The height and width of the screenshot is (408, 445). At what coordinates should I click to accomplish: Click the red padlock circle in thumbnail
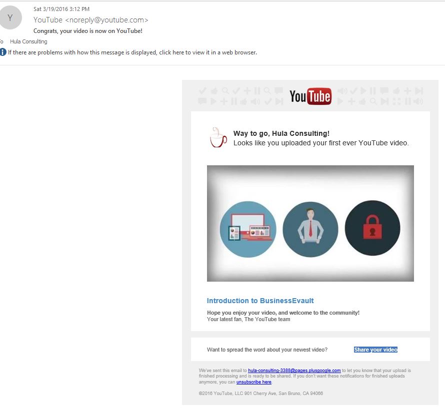pos(372,228)
